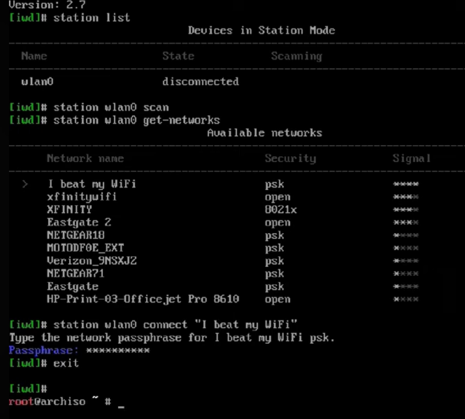This screenshot has width=465, height=419.
Task: Click the Security column header
Action: click(290, 159)
